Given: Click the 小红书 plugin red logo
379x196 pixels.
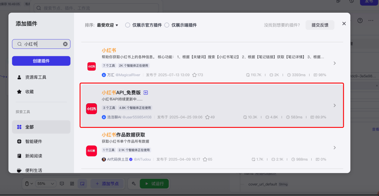Looking at the screenshot, I should tap(92, 66).
